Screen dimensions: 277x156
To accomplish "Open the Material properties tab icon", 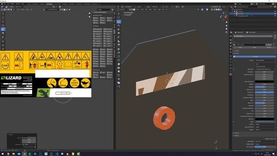I will pos(231,74).
